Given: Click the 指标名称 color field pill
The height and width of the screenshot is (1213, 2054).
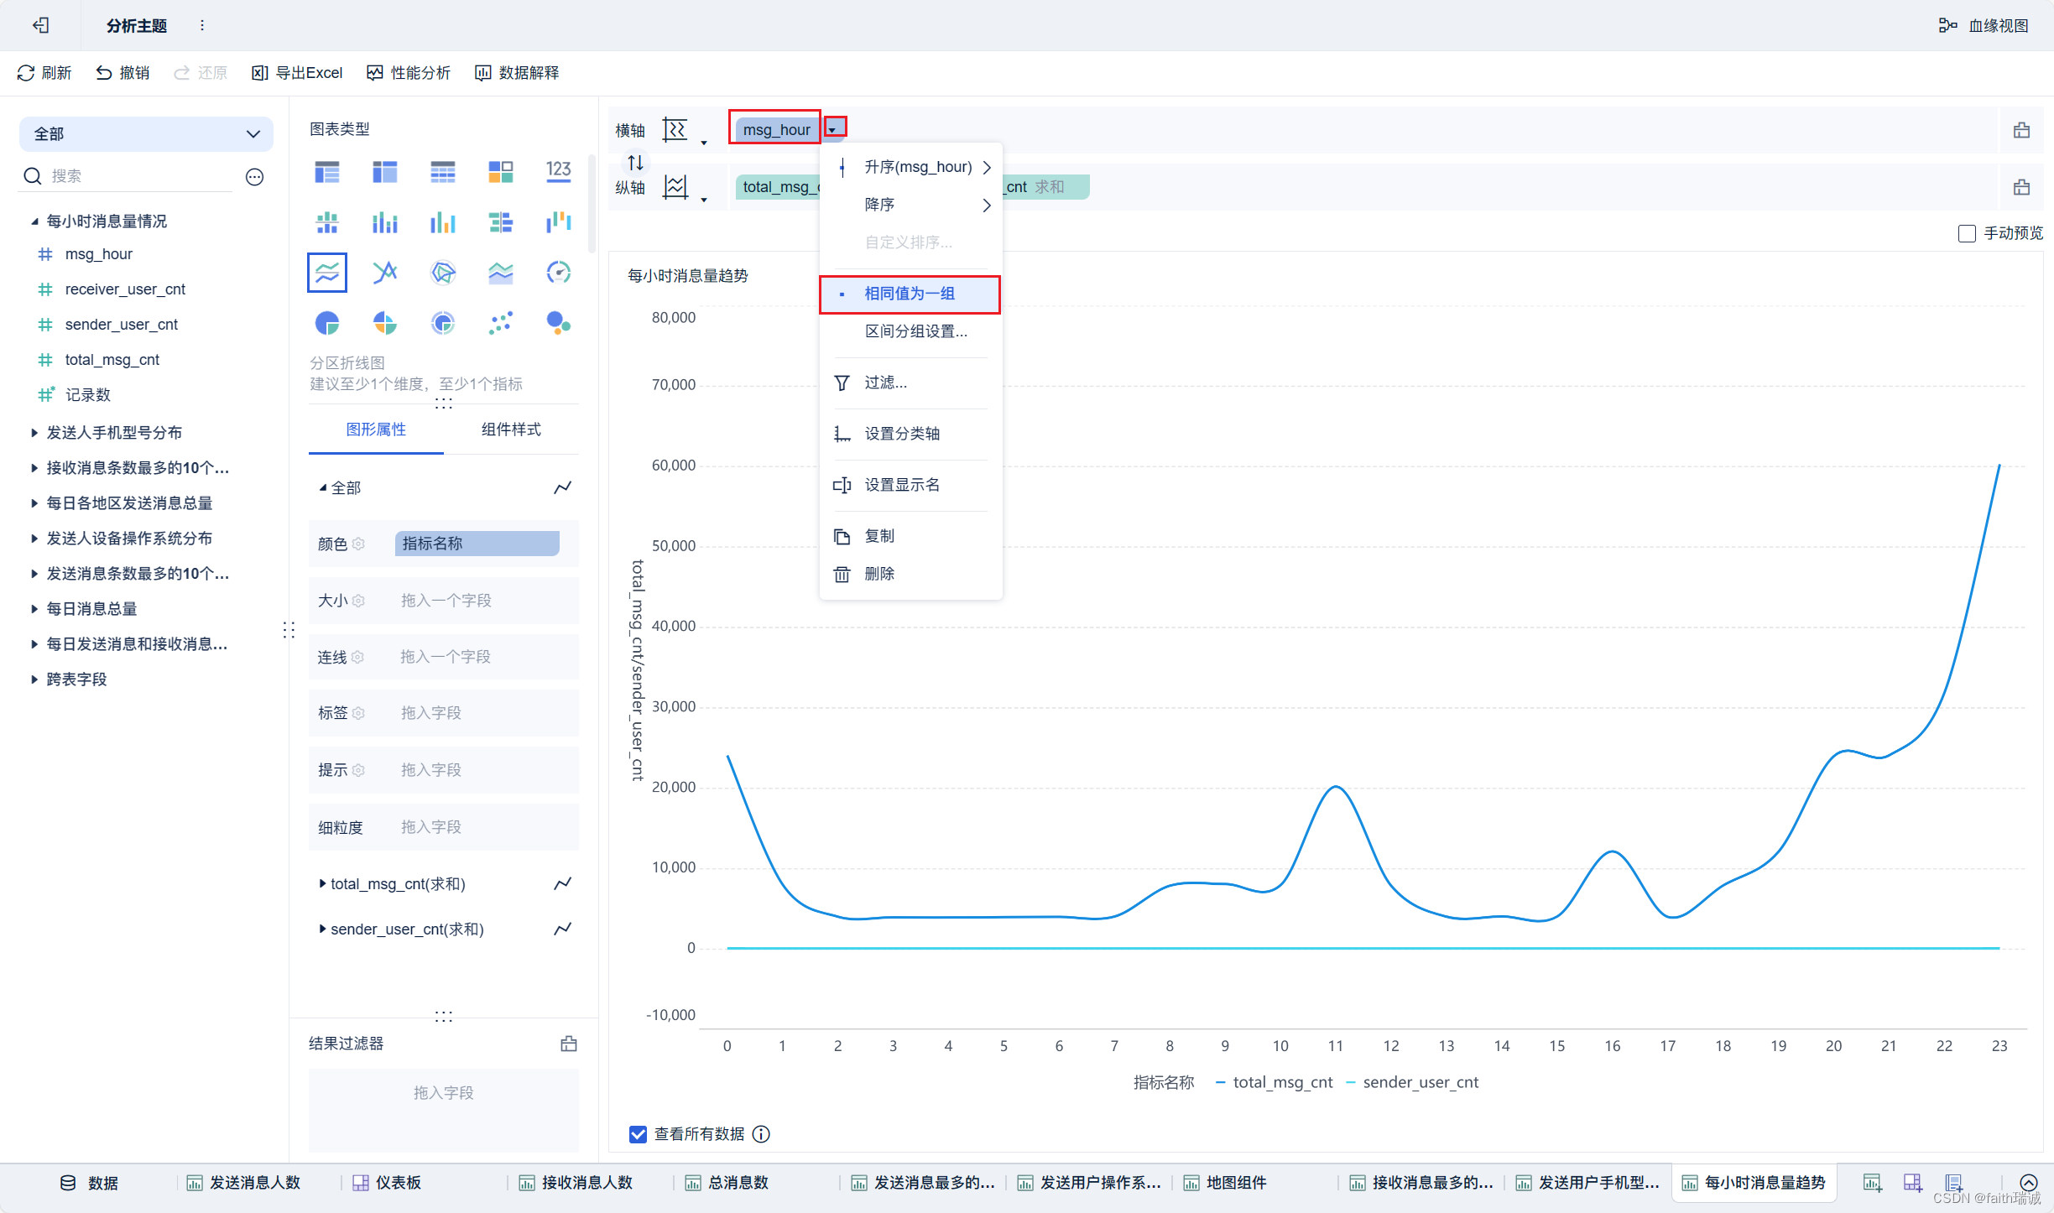Looking at the screenshot, I should pos(477,544).
